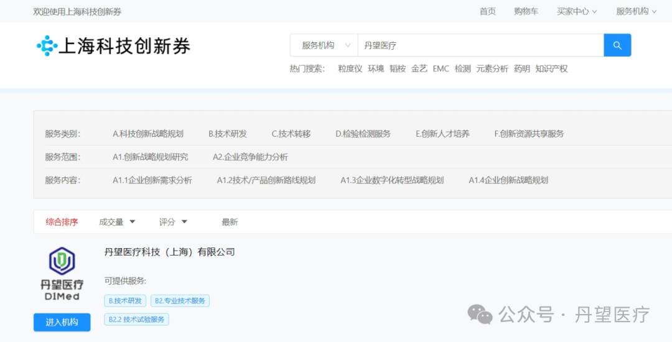This screenshot has height=342, width=672.
Task: Click hot search term 鞱桉
Action: [x=398, y=69]
